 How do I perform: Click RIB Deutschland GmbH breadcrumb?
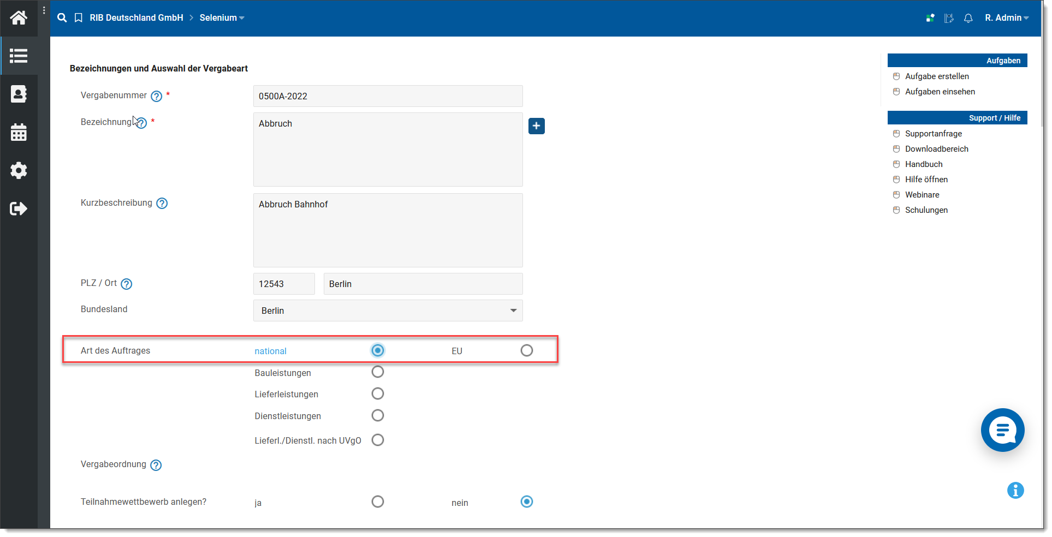point(136,18)
